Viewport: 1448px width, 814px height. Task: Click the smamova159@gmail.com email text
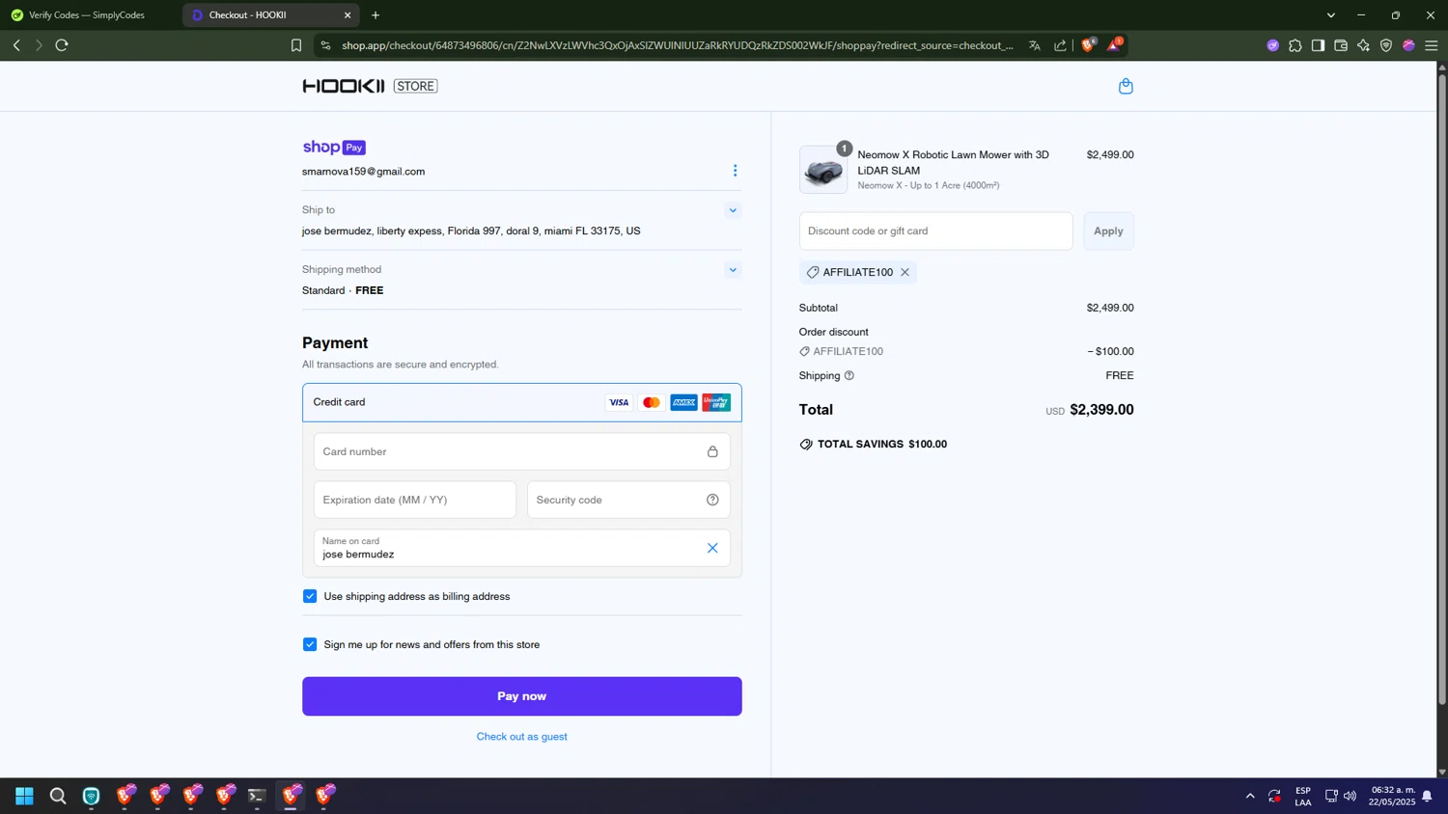click(363, 172)
